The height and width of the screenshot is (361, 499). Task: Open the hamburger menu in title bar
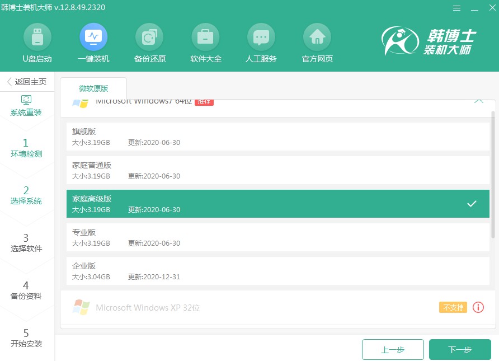(456, 8)
